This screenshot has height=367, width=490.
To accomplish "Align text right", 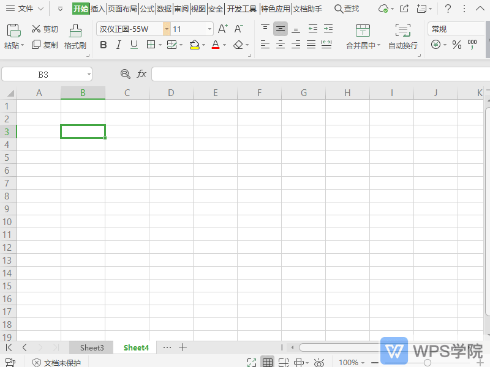I will tap(296, 45).
